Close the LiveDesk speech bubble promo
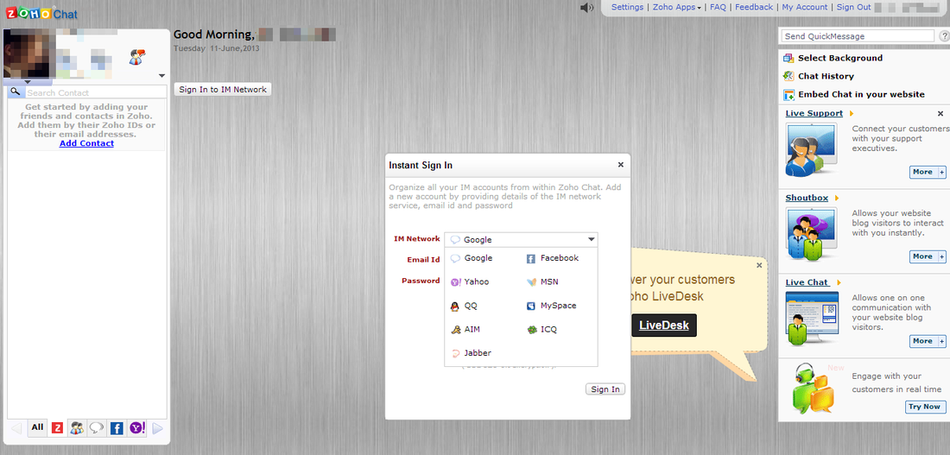Viewport: 950px width, 455px height. click(x=759, y=265)
